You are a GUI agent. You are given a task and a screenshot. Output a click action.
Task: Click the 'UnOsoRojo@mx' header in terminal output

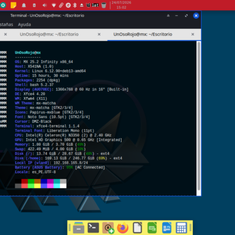click(28, 53)
